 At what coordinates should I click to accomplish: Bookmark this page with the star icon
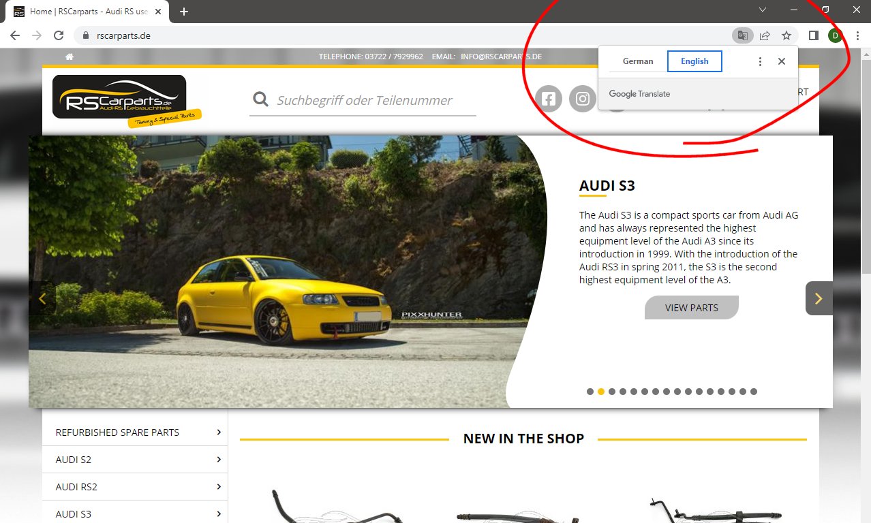click(x=786, y=35)
